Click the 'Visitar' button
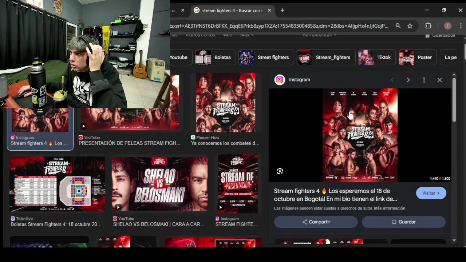Viewport: 466px width, 262px height. tap(431, 193)
